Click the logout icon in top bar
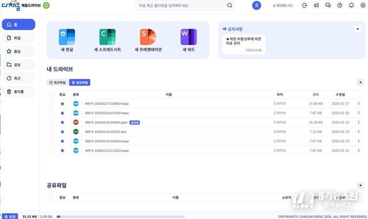The image size is (368, 219). tap(305, 5)
